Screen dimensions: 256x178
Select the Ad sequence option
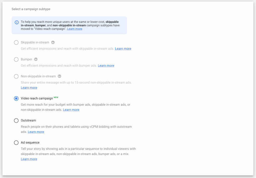tap(16, 143)
